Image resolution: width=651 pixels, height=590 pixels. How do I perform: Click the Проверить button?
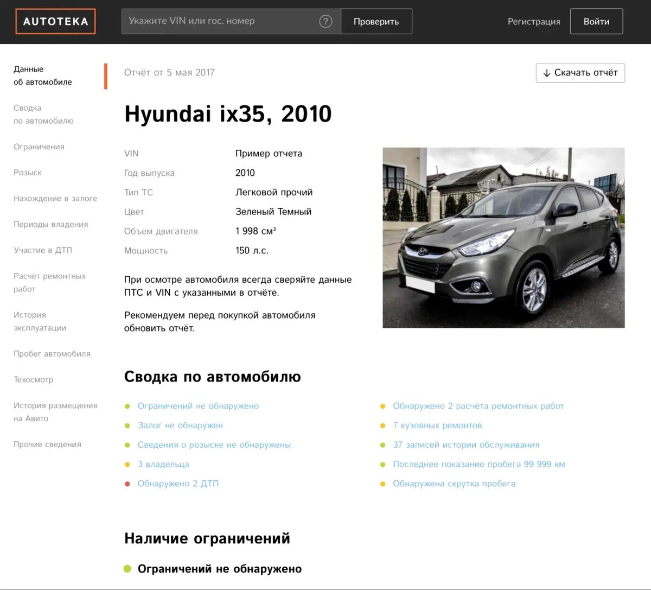[376, 22]
